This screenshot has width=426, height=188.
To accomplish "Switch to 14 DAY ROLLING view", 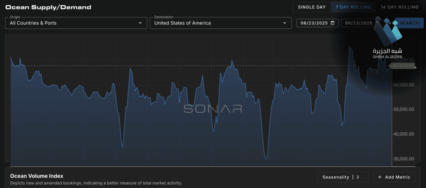I will 399,7.
